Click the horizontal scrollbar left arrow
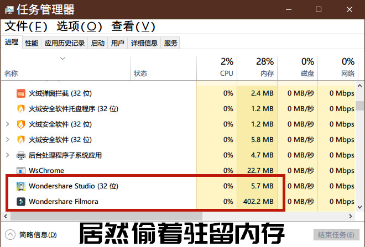The height and width of the screenshot is (247, 365). [x=6, y=216]
